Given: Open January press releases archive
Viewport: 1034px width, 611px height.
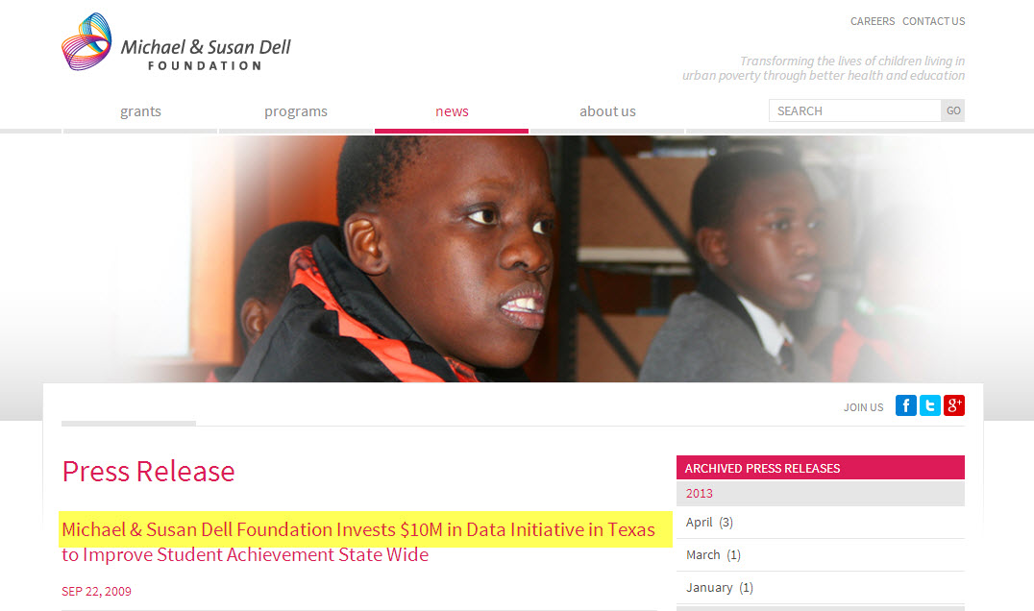Looking at the screenshot, I should [821, 587].
